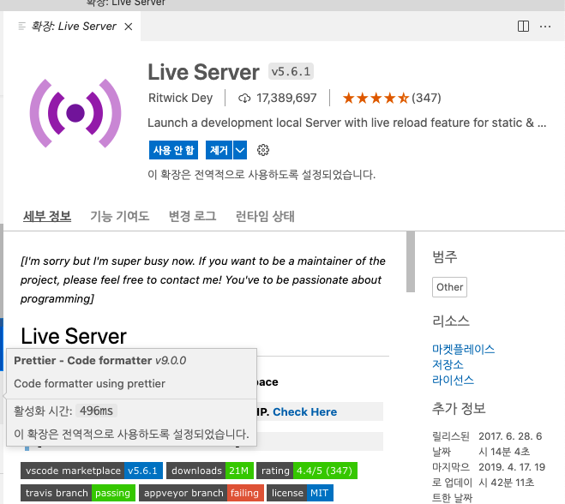This screenshot has width=565, height=504.
Task: Click the travis branch passing badge
Action: tap(78, 493)
